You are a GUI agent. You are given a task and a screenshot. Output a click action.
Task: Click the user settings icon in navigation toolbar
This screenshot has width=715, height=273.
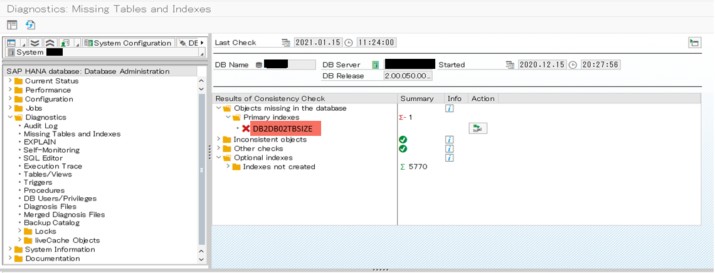tap(65, 43)
